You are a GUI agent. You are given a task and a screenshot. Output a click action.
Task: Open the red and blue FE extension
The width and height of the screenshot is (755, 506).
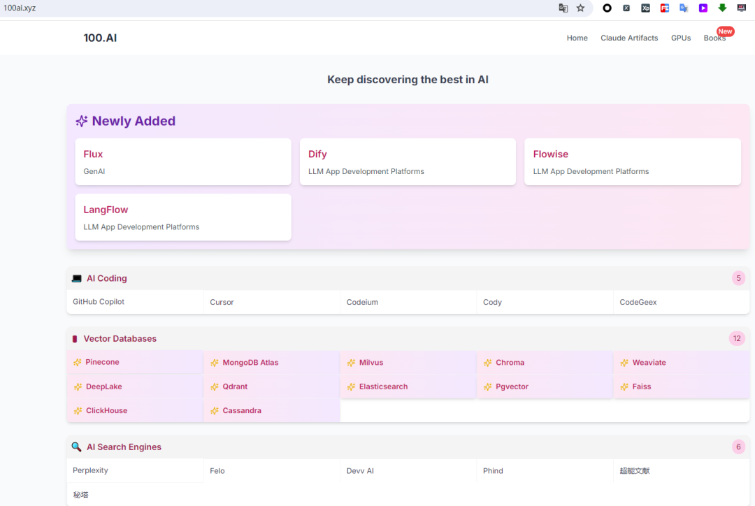click(x=665, y=8)
